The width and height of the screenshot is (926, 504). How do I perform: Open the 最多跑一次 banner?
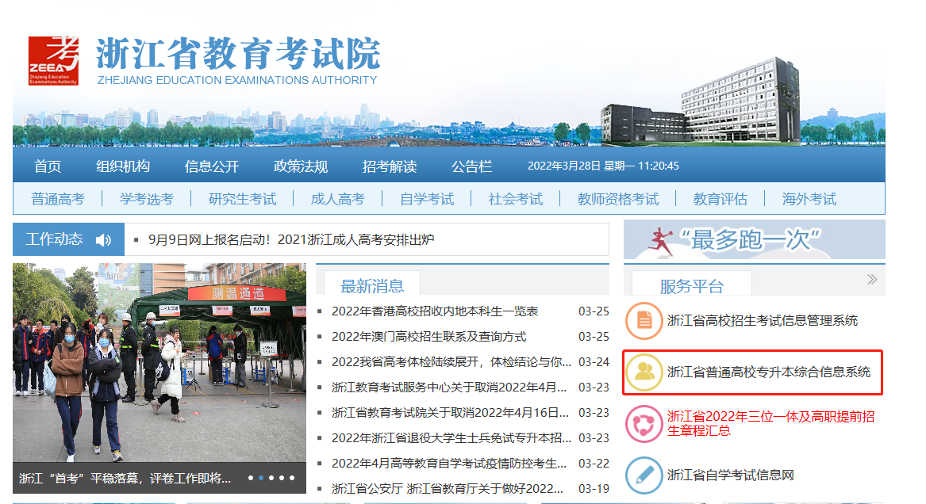tap(754, 239)
